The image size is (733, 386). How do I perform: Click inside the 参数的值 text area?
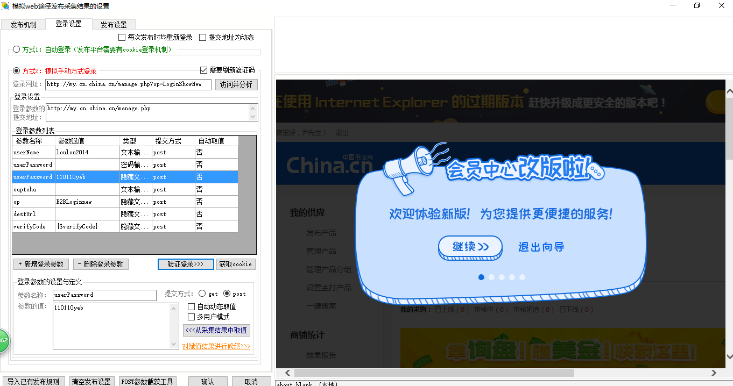coord(111,326)
